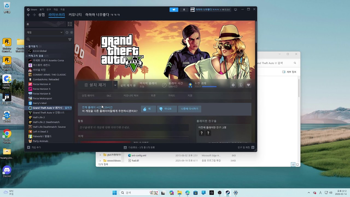Click the search icon in File Explorer window

(295, 63)
